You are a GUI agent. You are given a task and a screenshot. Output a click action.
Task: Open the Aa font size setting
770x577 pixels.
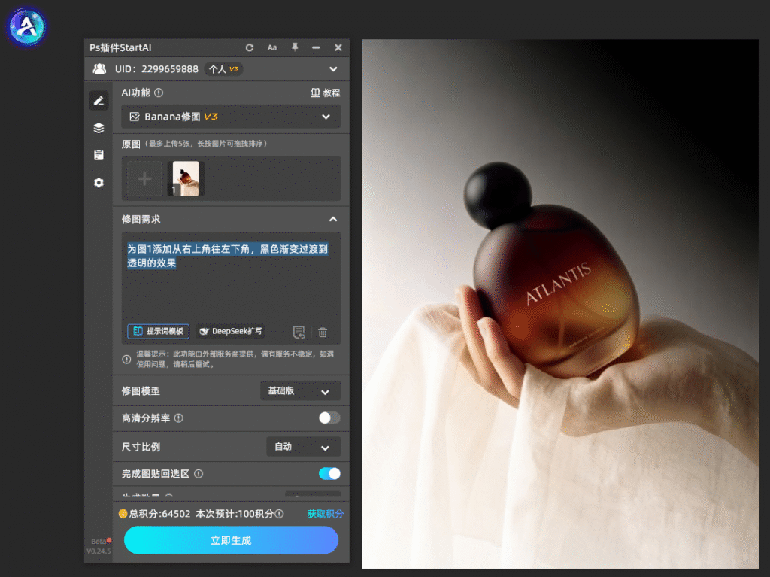click(x=272, y=47)
